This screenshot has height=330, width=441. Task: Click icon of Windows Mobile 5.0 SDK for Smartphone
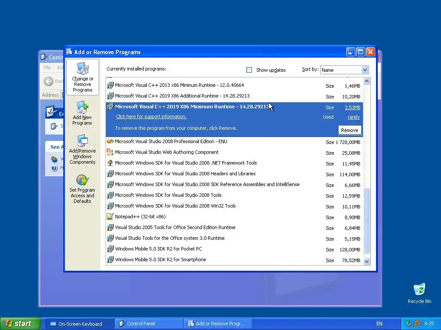(x=110, y=260)
